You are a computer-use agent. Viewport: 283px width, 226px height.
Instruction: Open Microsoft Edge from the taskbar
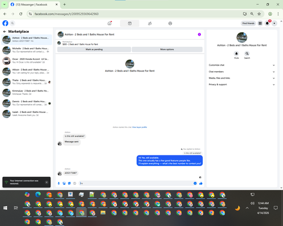(x=38, y=194)
